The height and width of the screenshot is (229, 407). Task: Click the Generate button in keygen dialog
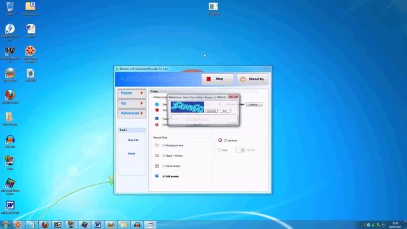pos(211,111)
